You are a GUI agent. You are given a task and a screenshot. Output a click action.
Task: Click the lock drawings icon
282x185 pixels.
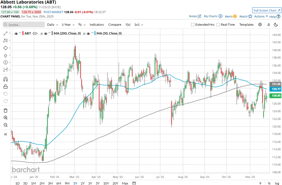point(5,87)
